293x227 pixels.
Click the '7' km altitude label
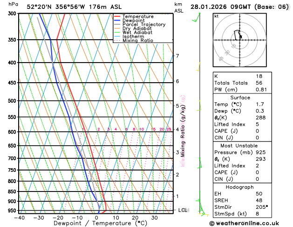177,56
